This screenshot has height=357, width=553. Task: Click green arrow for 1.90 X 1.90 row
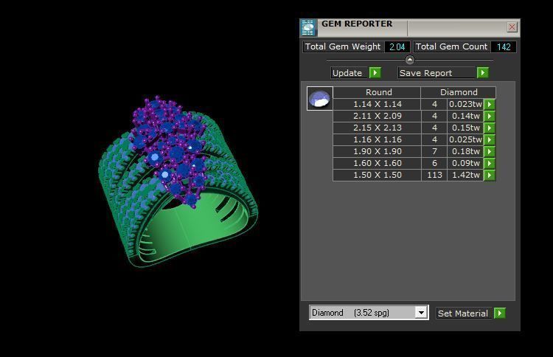point(490,152)
